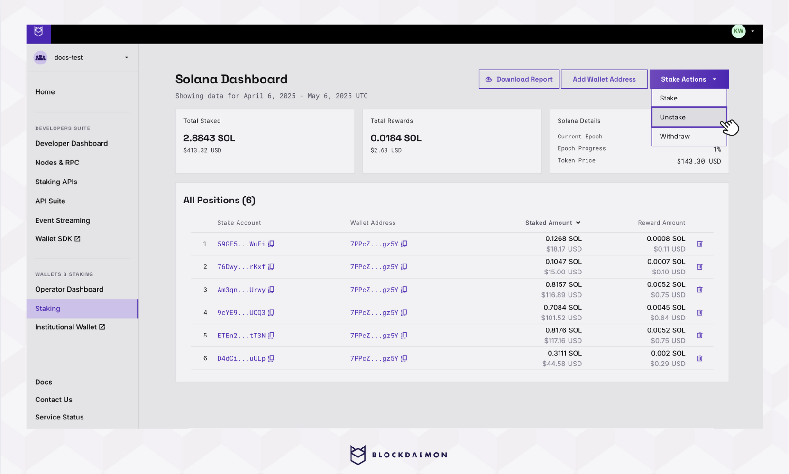The width and height of the screenshot is (789, 474).
Task: Copy wallet address in row 6
Action: click(x=404, y=358)
